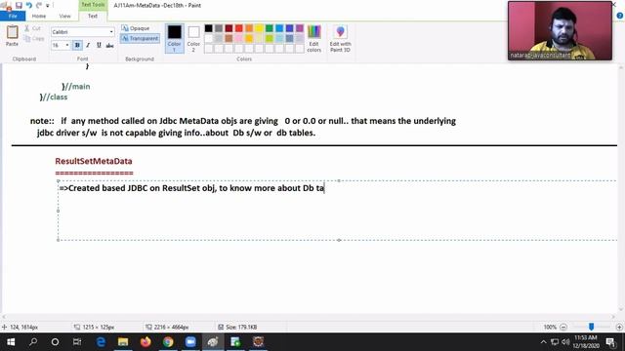Select Color 1 foreground button

174,38
